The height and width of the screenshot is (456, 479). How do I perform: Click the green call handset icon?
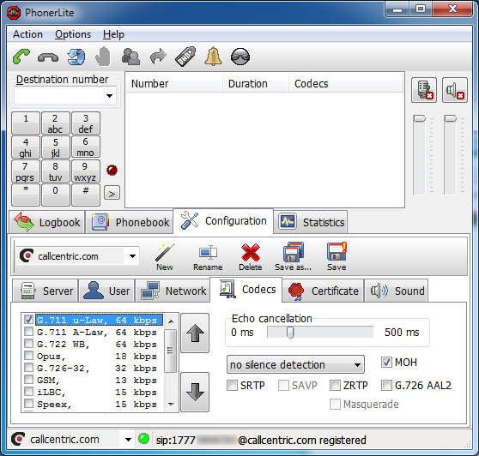point(21,57)
